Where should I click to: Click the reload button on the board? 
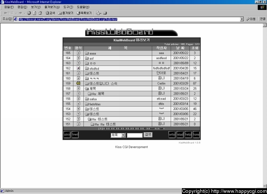[x=180, y=135]
